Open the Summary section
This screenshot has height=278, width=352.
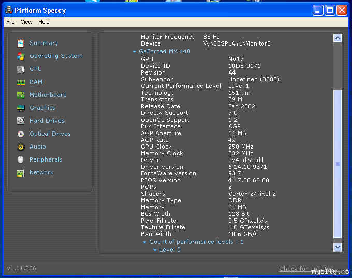[x=44, y=43]
